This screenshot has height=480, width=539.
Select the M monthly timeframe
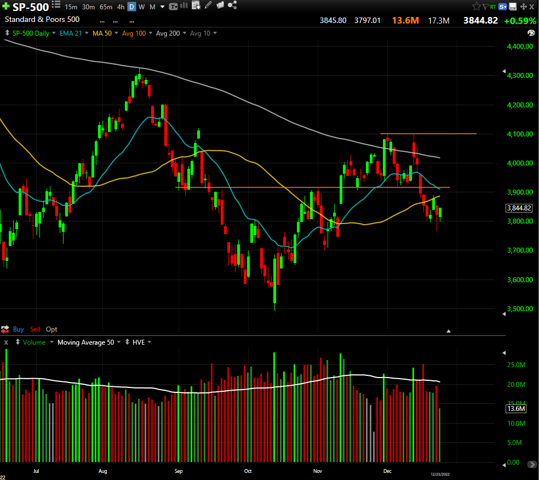pyautogui.click(x=152, y=7)
